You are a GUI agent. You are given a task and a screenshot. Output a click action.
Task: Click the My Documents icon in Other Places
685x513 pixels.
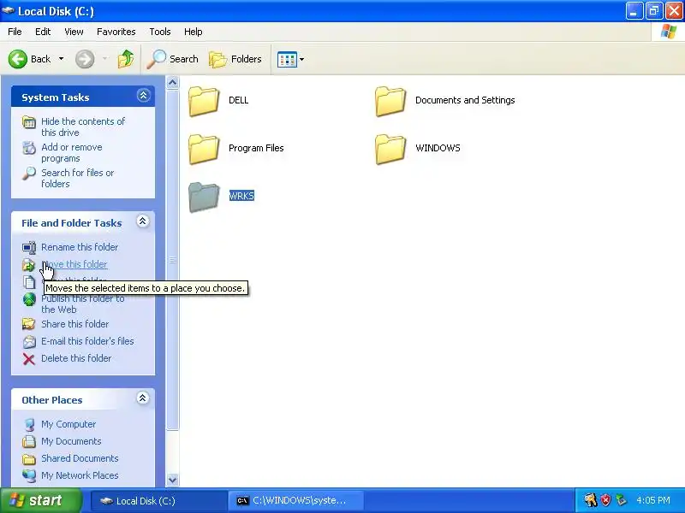(29, 441)
